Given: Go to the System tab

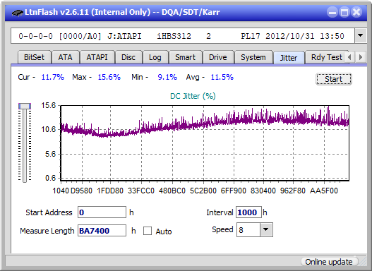Looking at the screenshot, I should tap(253, 57).
